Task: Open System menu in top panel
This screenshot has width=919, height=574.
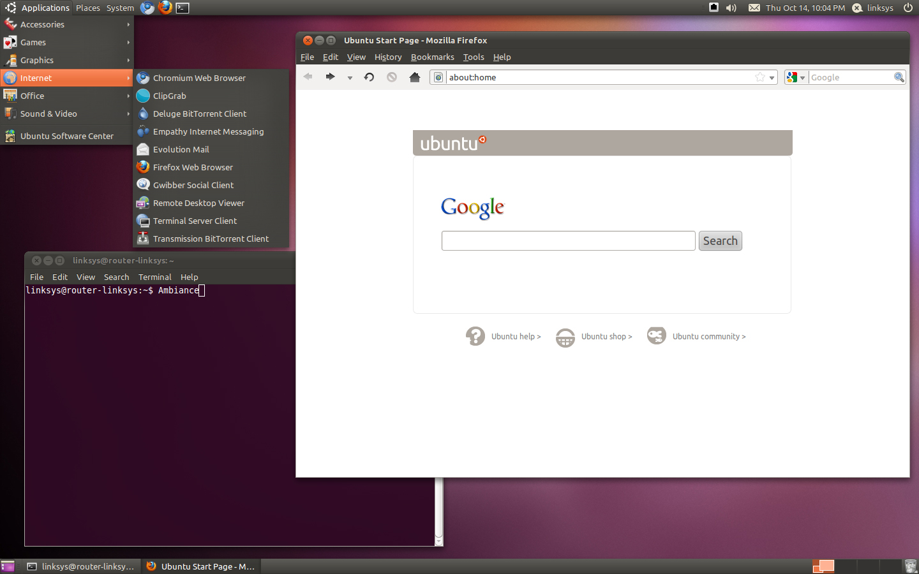Action: click(x=120, y=8)
